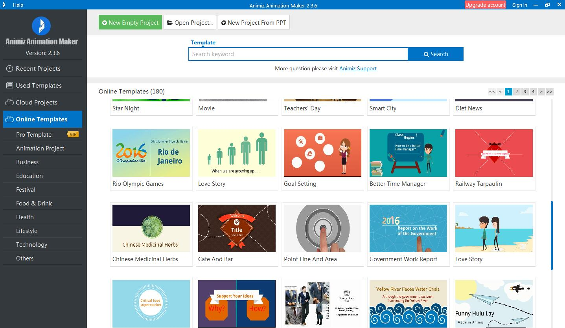This screenshot has width=565, height=328.
Task: Click the Open Project button
Action: pos(190,23)
